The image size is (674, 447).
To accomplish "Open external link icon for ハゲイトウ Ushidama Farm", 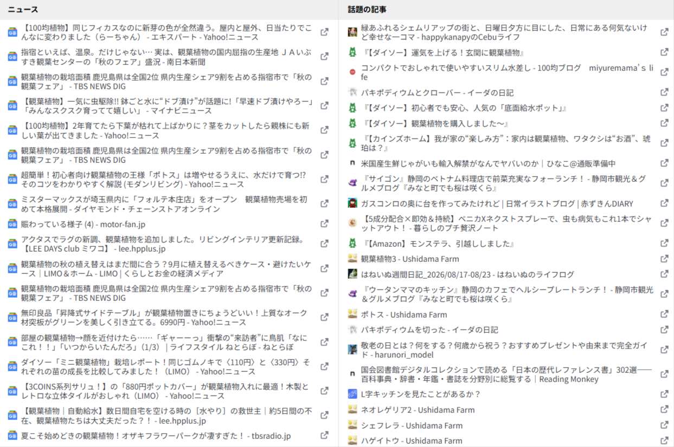I will coord(664,441).
